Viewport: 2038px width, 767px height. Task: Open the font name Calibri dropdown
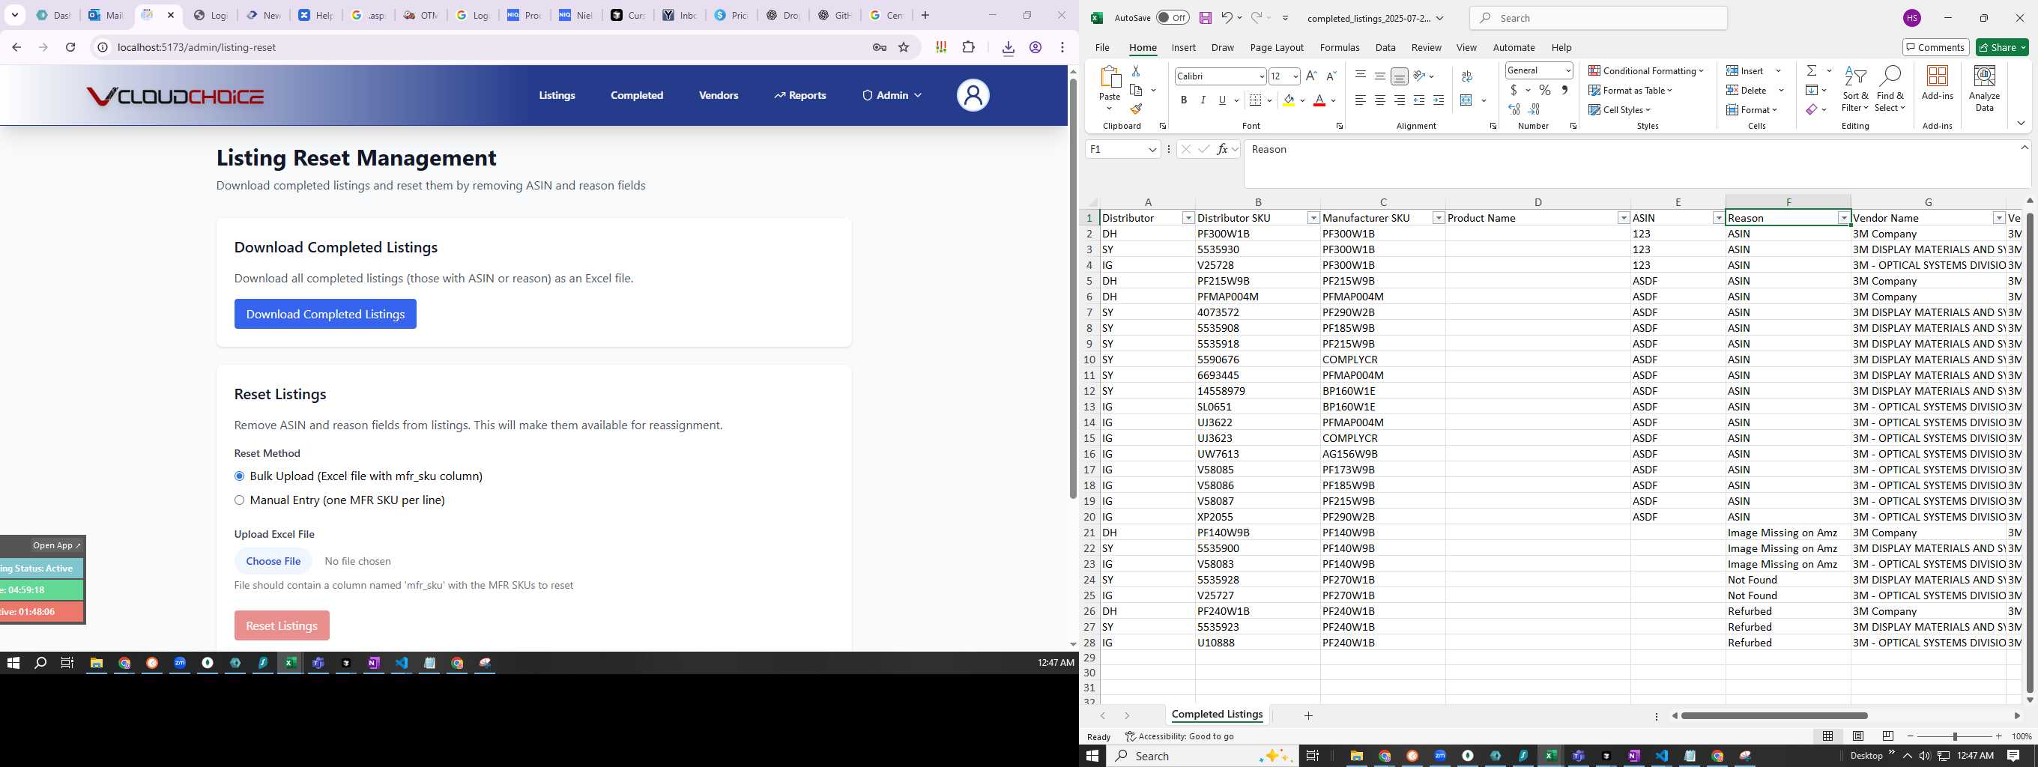(1261, 76)
